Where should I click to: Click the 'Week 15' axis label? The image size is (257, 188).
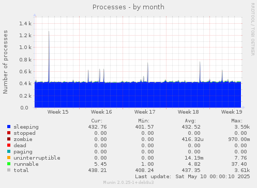pos(58,112)
